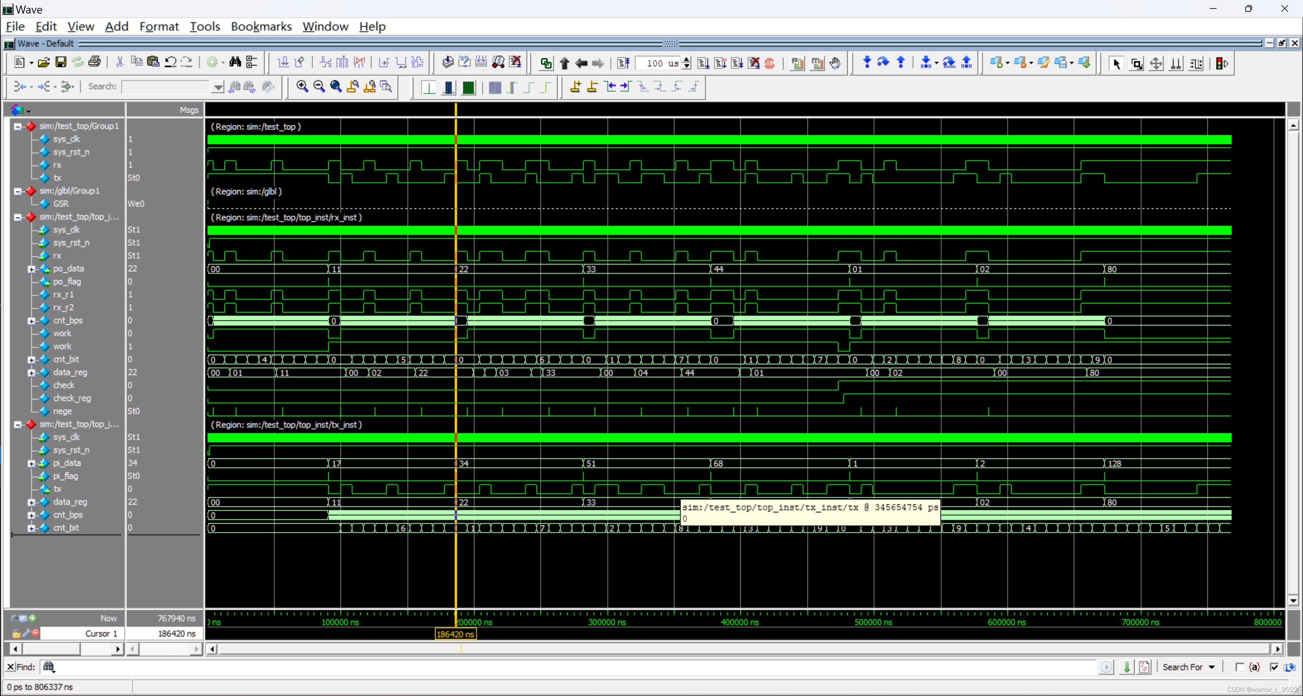Click the green Find Next down arrow

coord(1126,667)
